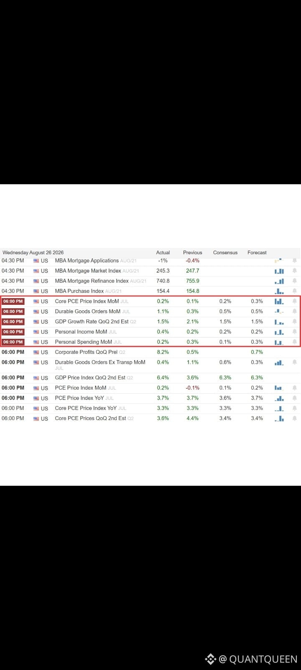
Task: Toggle alert bell for Personal Spending MoM
Action: (295, 342)
